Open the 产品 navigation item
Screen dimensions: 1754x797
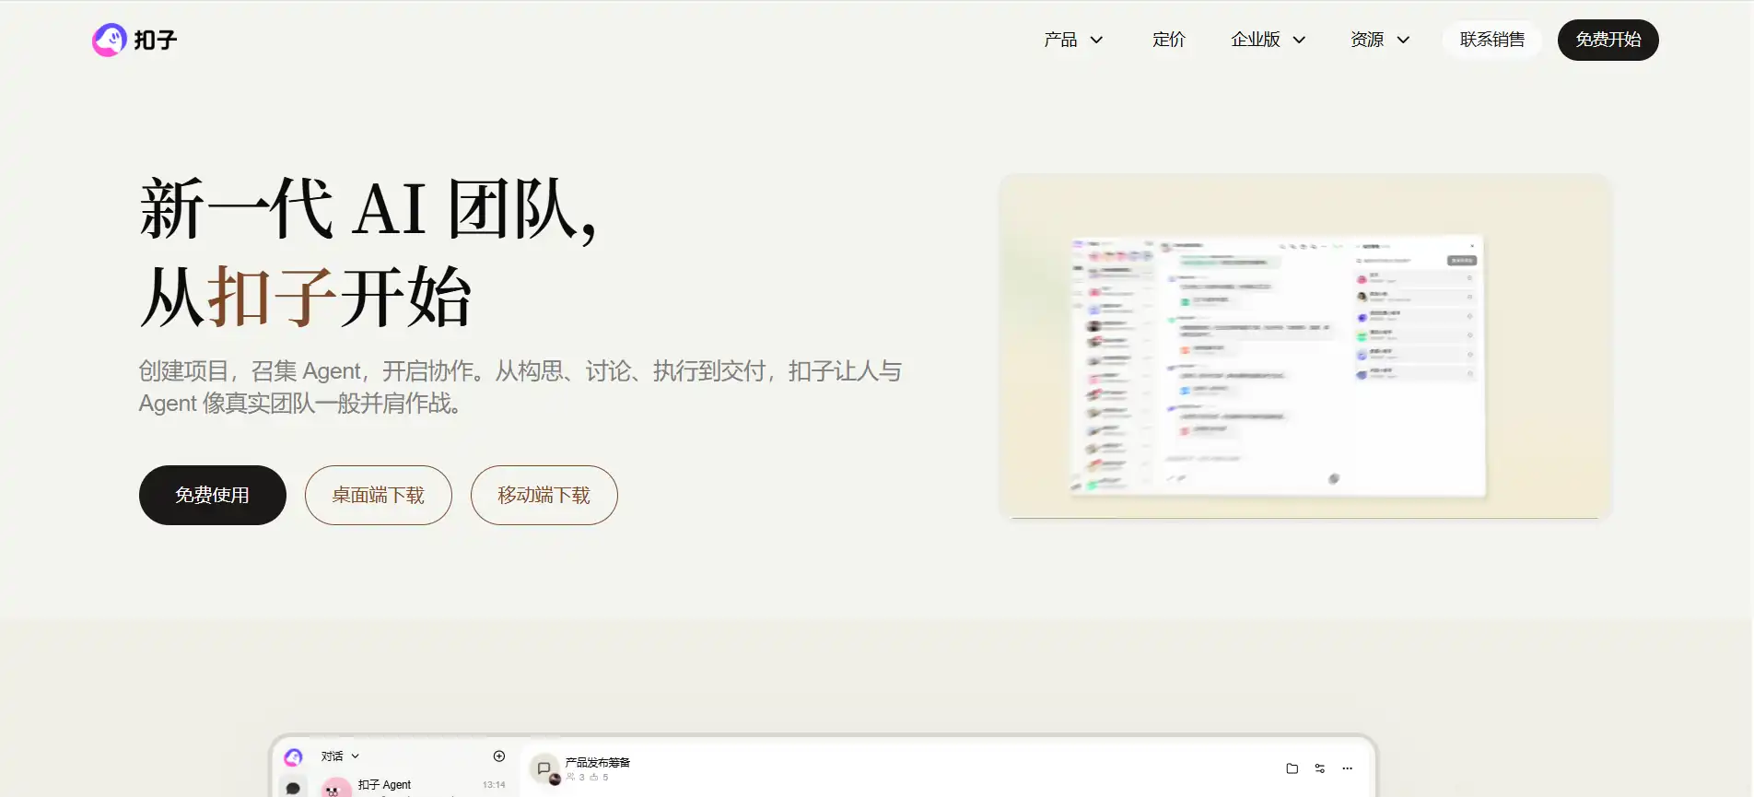pos(1060,40)
